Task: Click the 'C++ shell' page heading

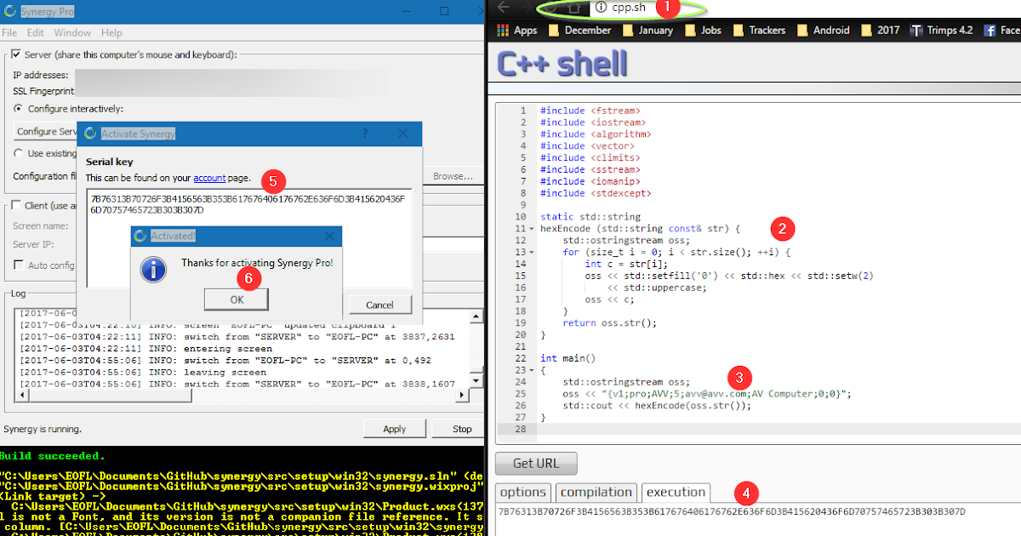Action: click(x=562, y=63)
